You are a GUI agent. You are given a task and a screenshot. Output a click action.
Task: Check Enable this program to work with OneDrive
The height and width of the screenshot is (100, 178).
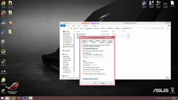click(83, 74)
